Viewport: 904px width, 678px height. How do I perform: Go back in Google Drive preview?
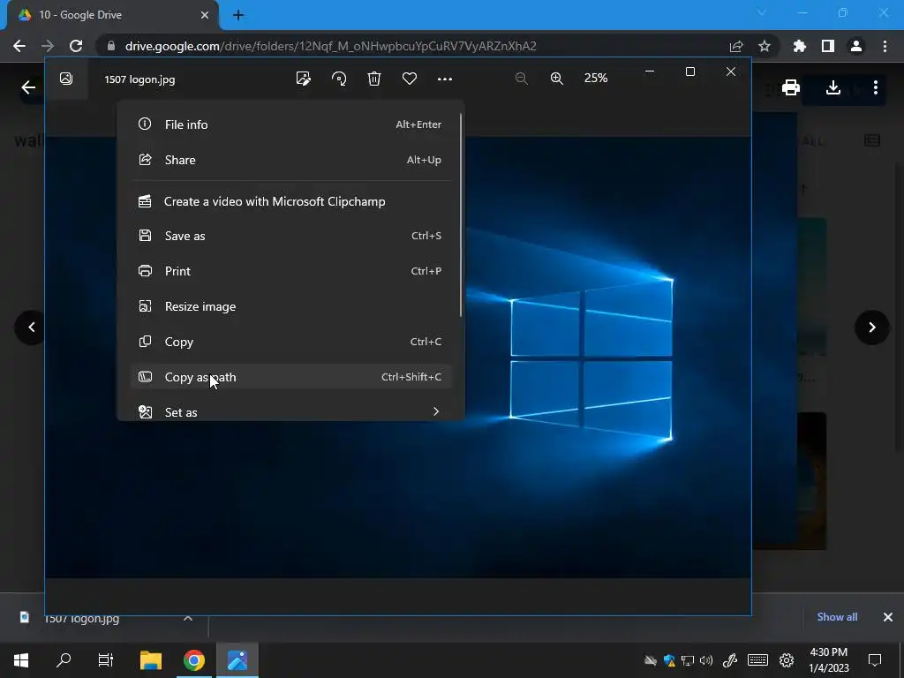click(28, 87)
